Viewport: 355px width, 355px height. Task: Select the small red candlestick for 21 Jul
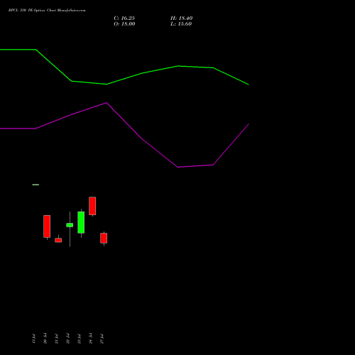click(58, 240)
